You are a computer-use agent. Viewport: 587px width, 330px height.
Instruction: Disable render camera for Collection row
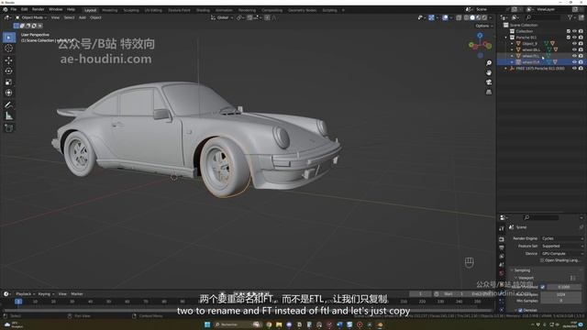pyautogui.click(x=581, y=31)
